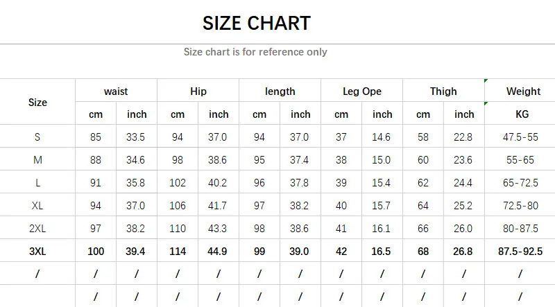Click the SIZE CHART title
The image size is (555, 307).
tap(257, 23)
